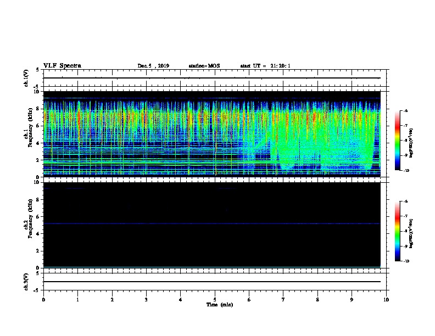This screenshot has width=435, height=336.
Task: Click the time axis tick label '10'
Action: pos(386,299)
